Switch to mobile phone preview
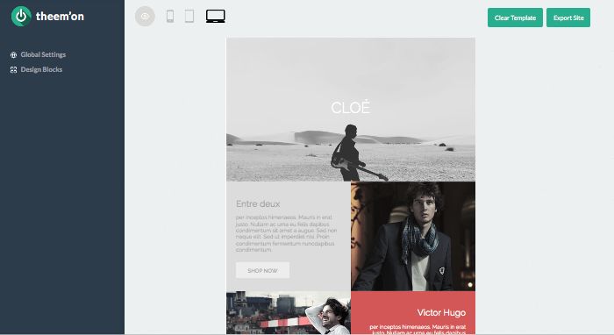Viewport: 614px width, 335px height. coord(170,17)
